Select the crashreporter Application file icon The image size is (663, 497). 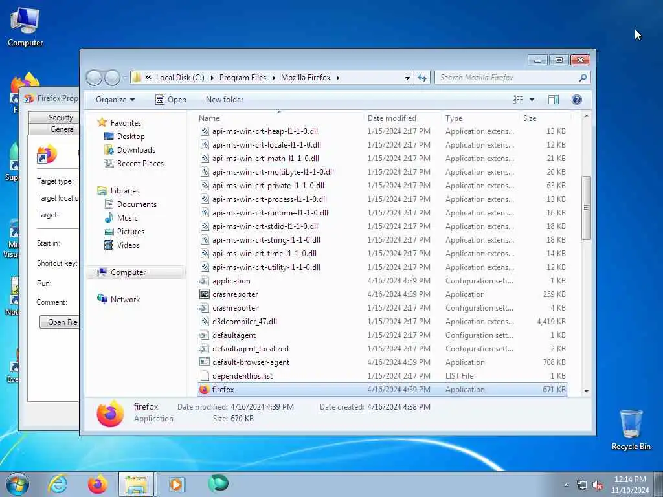pos(204,294)
